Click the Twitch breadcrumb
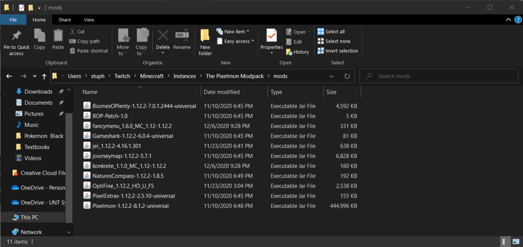Screen dimensions: 523x247 point(122,76)
